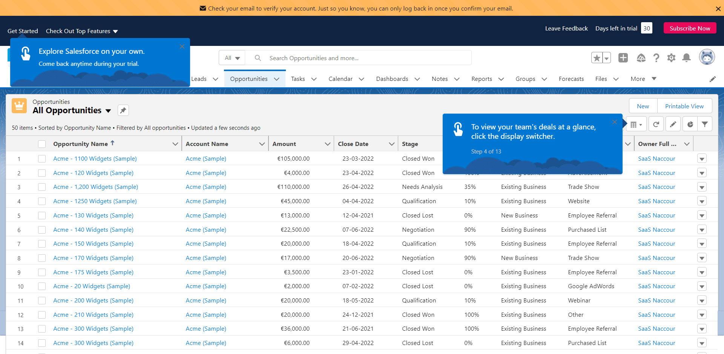
Task: Open the Setup gear icon
Action: [x=671, y=58]
